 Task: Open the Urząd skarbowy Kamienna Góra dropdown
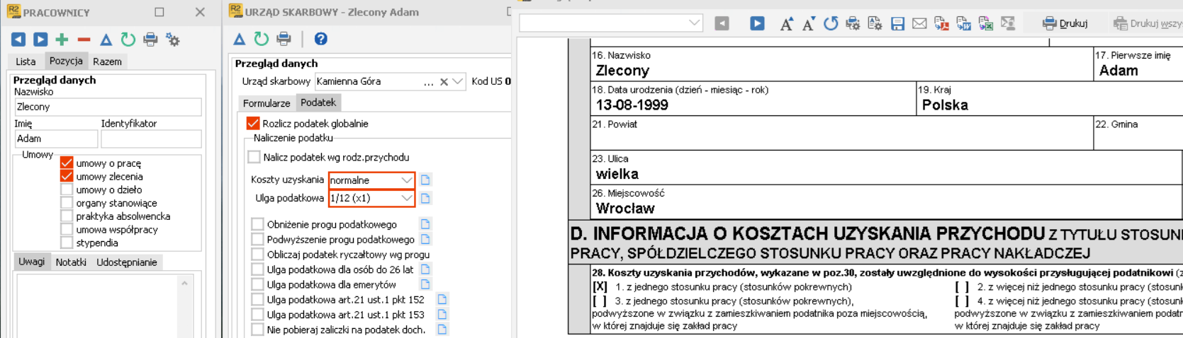click(458, 82)
